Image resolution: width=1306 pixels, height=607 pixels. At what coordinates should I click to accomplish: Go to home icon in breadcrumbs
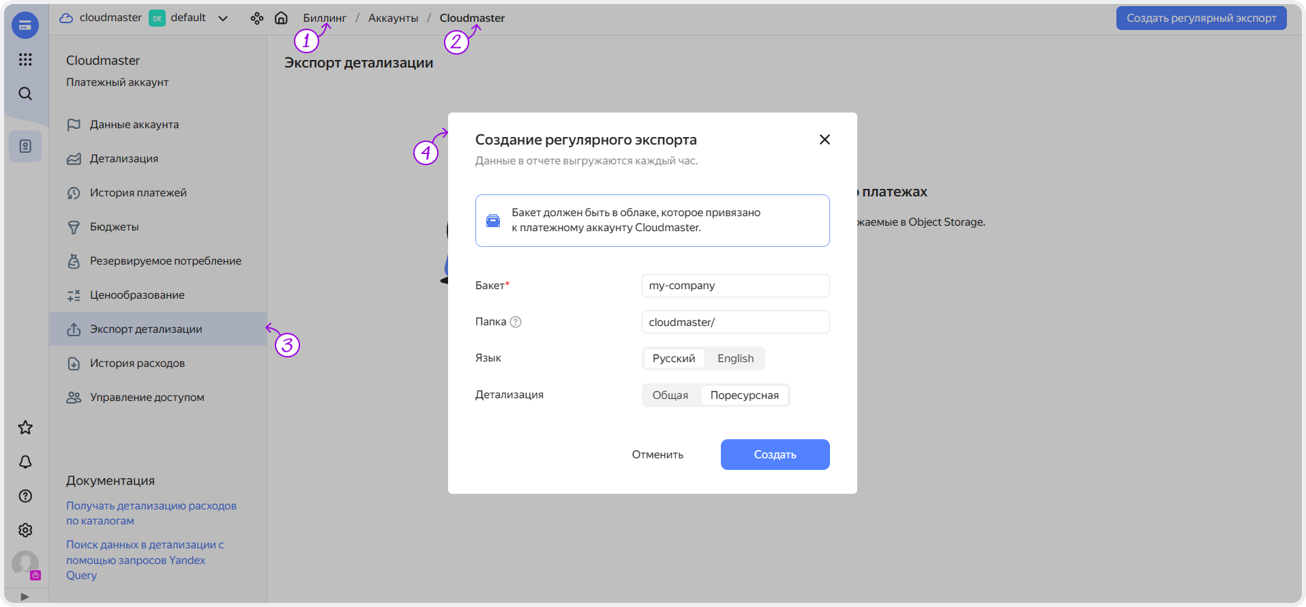click(281, 18)
